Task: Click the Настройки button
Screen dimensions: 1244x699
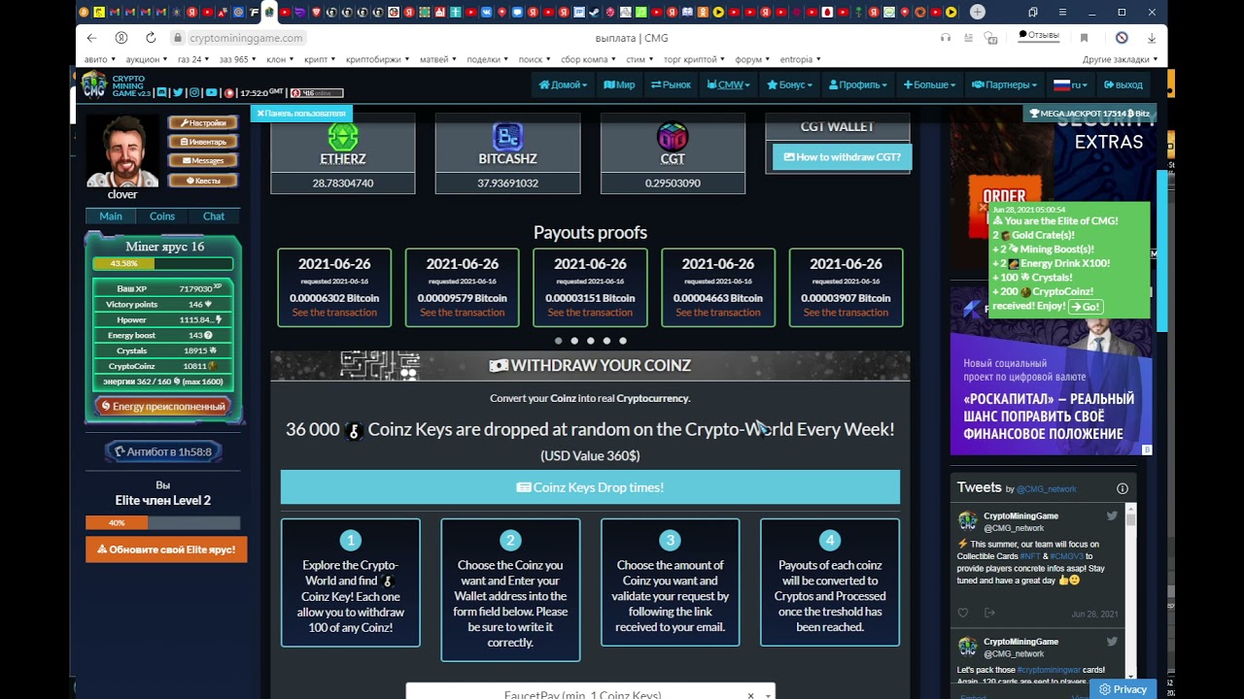Action: point(203,123)
